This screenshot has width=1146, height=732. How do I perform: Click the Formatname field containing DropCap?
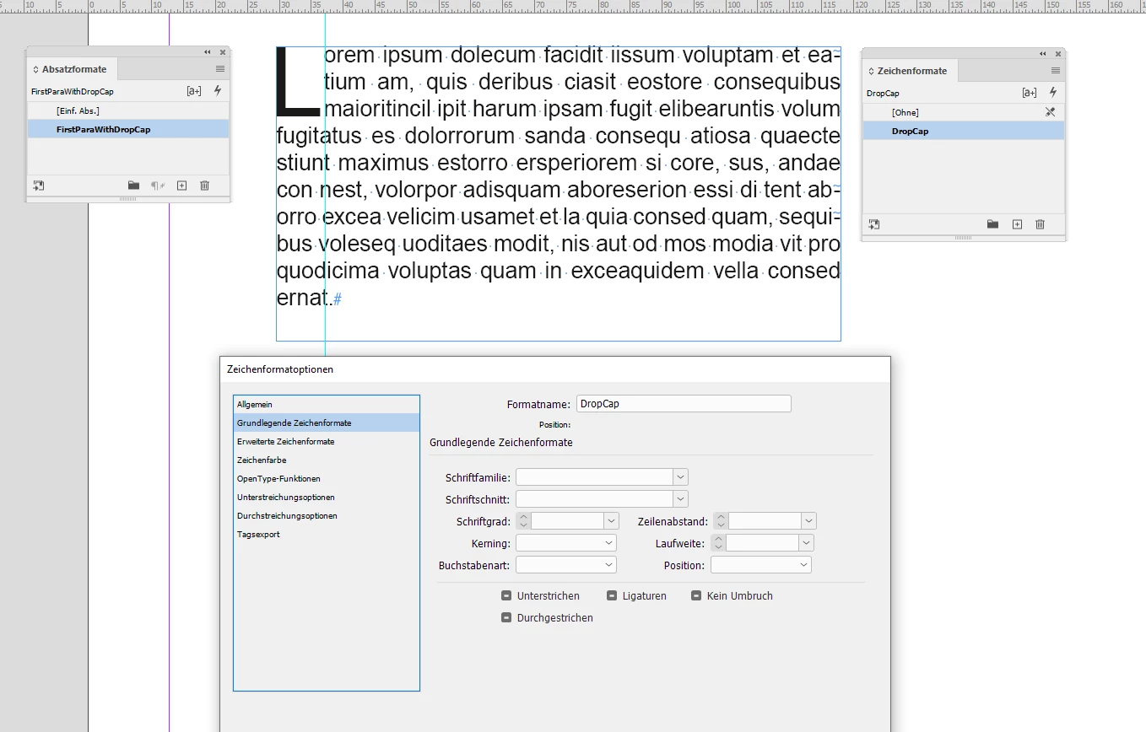(684, 404)
